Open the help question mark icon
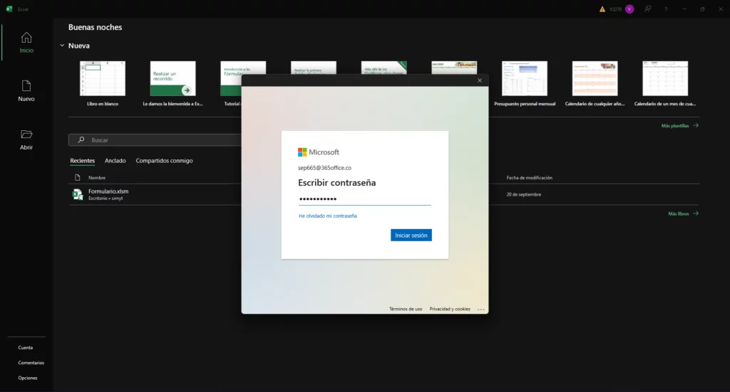 coord(666,9)
